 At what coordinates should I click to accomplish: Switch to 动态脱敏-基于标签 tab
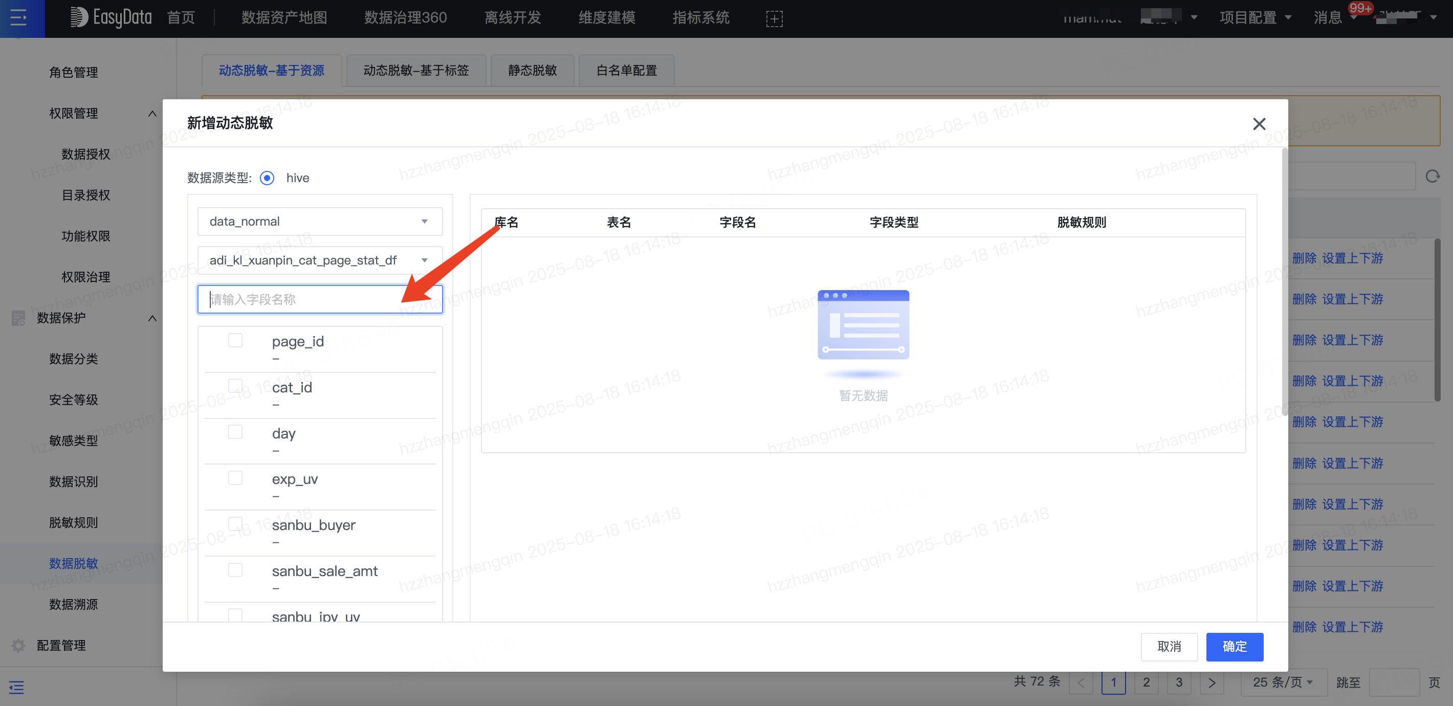[x=416, y=71]
